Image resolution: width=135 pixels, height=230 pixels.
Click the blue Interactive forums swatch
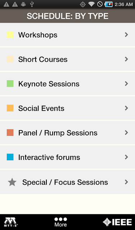coord(10,157)
